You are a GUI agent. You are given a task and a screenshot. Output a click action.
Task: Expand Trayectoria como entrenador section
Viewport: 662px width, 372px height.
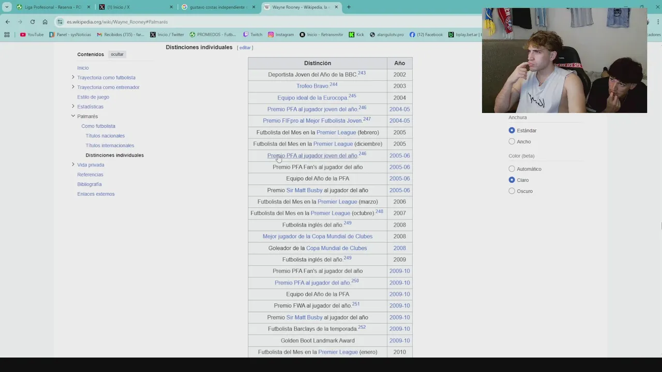point(73,87)
